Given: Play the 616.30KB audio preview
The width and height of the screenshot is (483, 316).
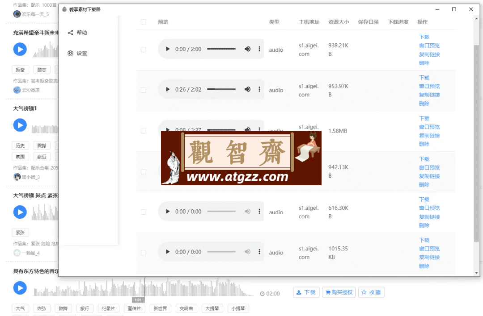Looking at the screenshot, I should [x=168, y=212].
